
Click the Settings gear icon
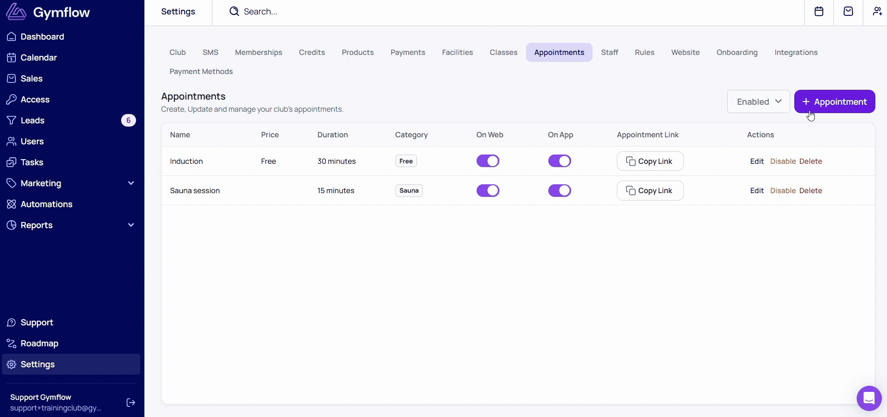[12, 364]
